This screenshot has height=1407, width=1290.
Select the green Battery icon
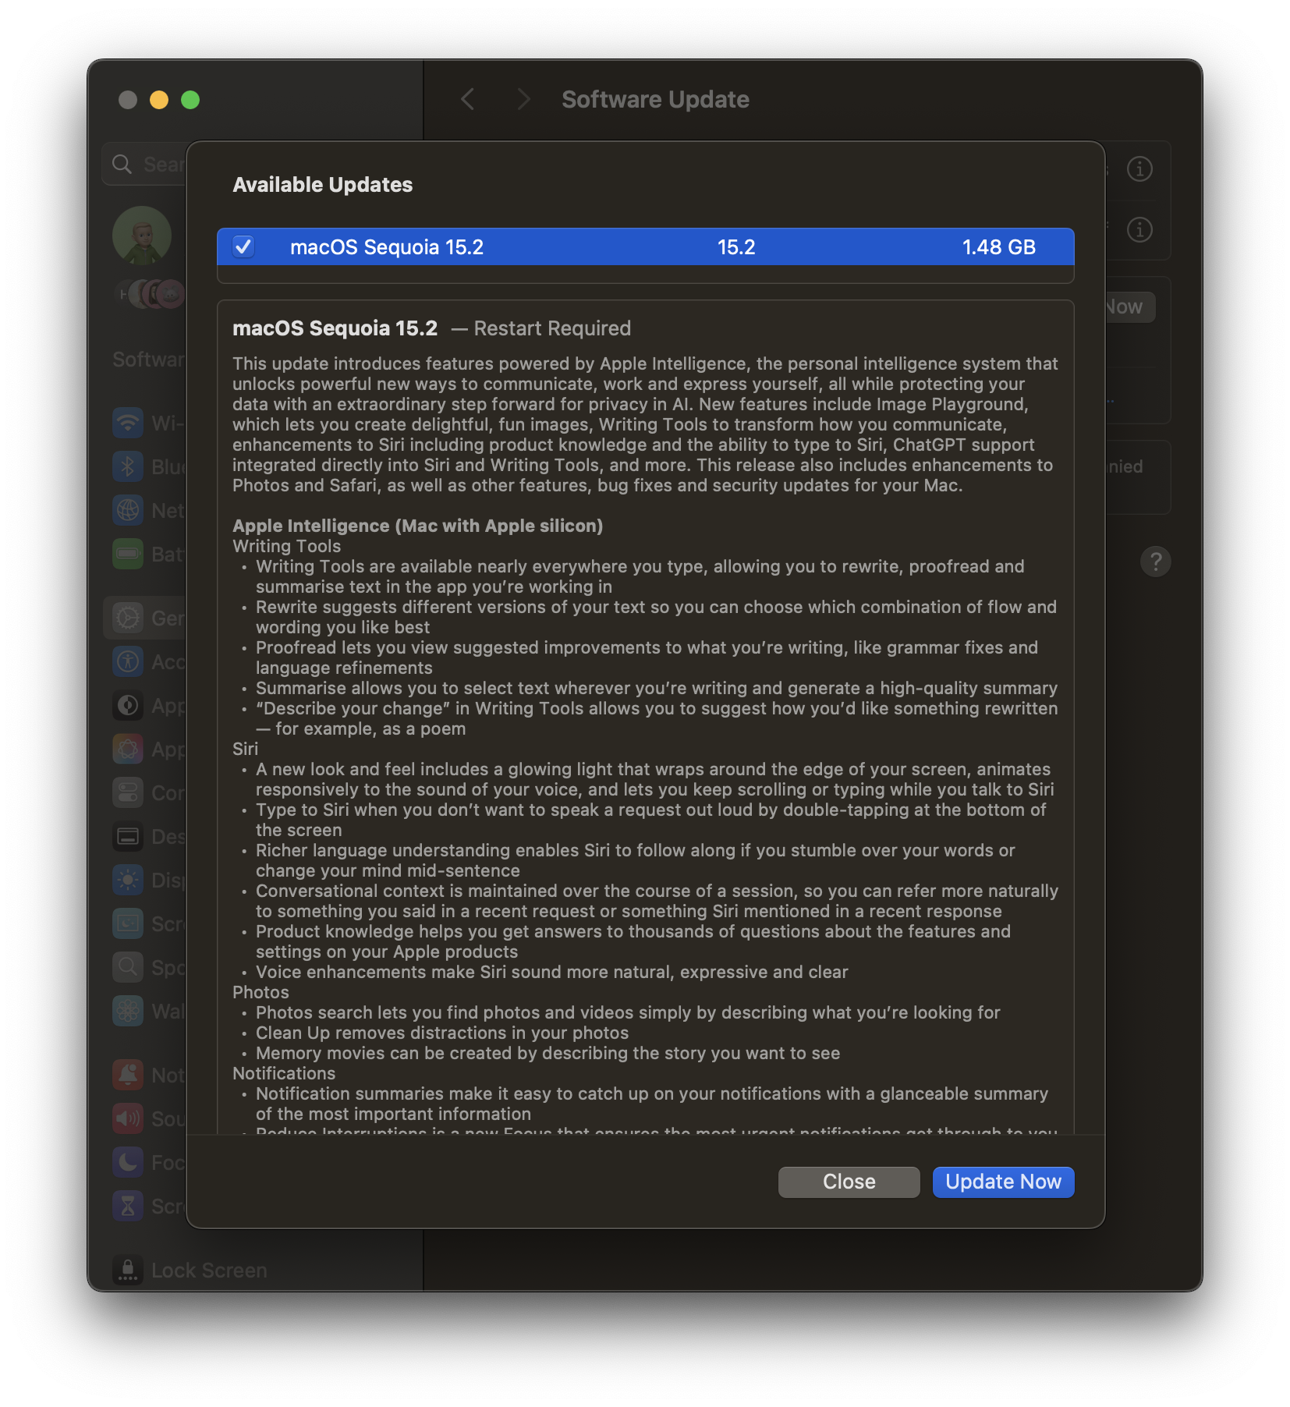(x=127, y=554)
